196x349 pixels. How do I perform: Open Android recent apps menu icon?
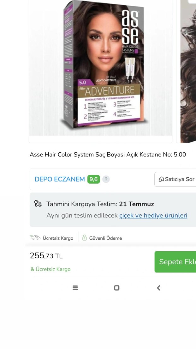75,288
